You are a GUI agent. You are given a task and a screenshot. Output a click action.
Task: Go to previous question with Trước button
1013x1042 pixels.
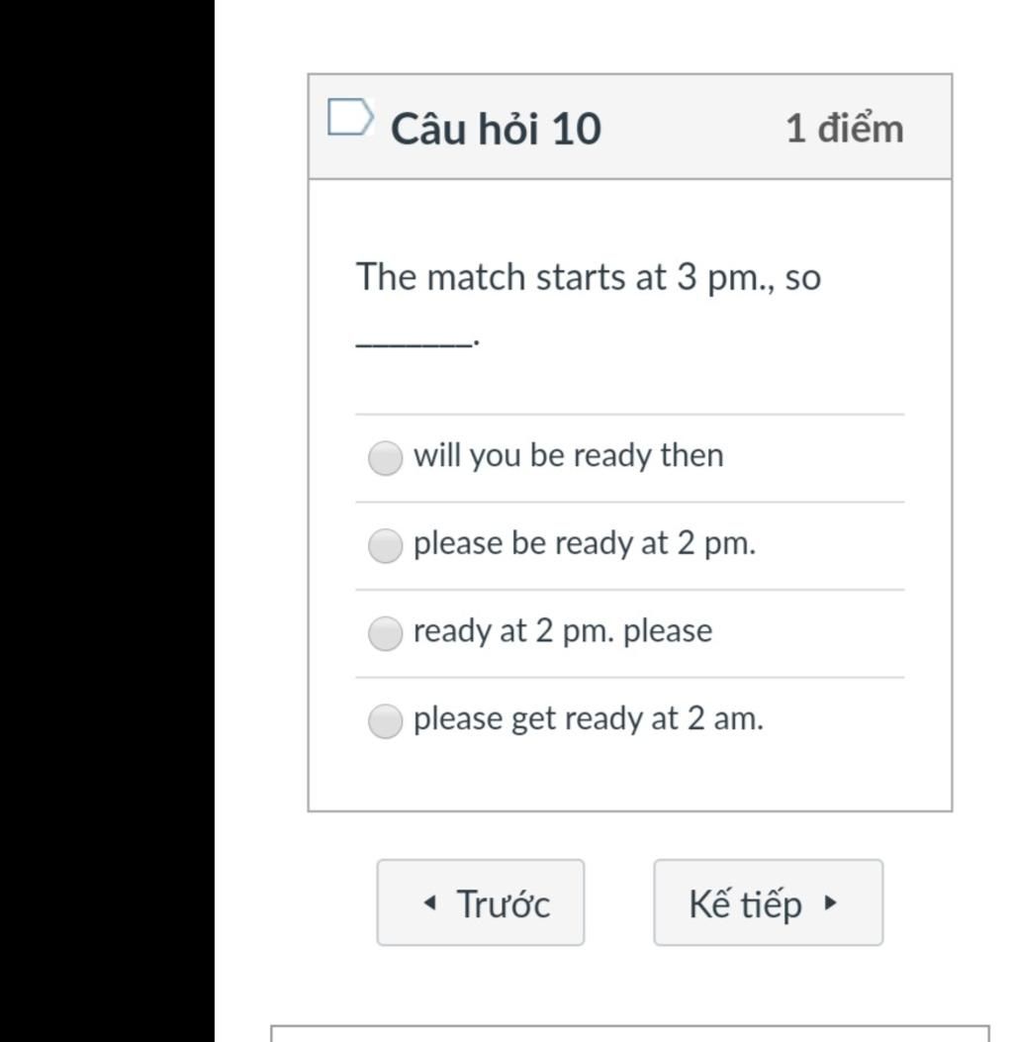tap(480, 902)
